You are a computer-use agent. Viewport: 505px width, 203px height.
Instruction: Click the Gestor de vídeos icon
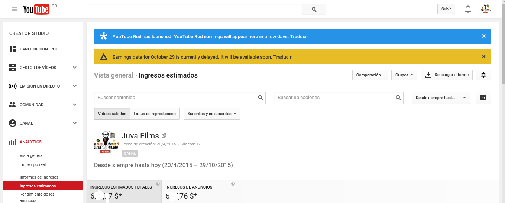click(x=13, y=68)
